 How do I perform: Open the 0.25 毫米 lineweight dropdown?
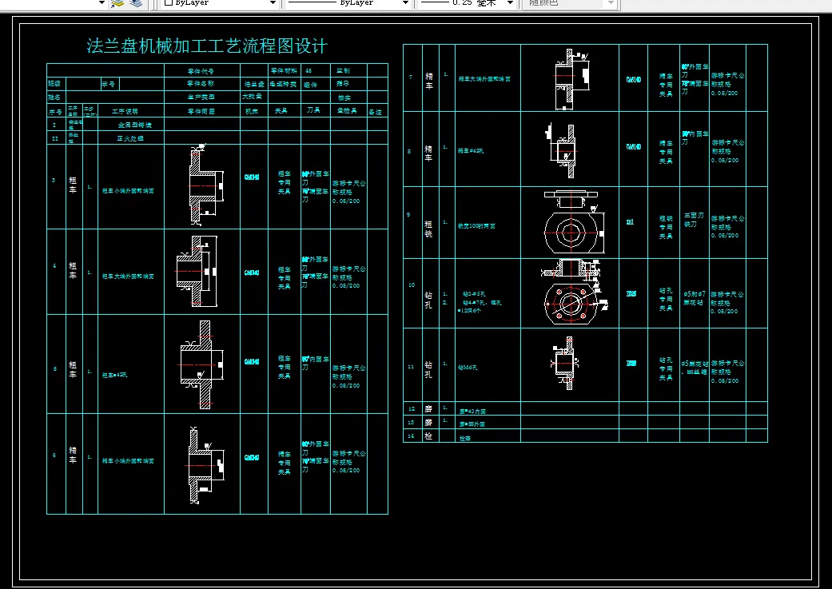pos(467,3)
